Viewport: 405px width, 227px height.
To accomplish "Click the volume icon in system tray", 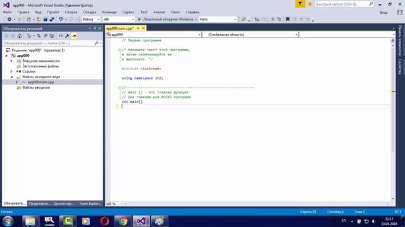I will pyautogui.click(x=373, y=221).
